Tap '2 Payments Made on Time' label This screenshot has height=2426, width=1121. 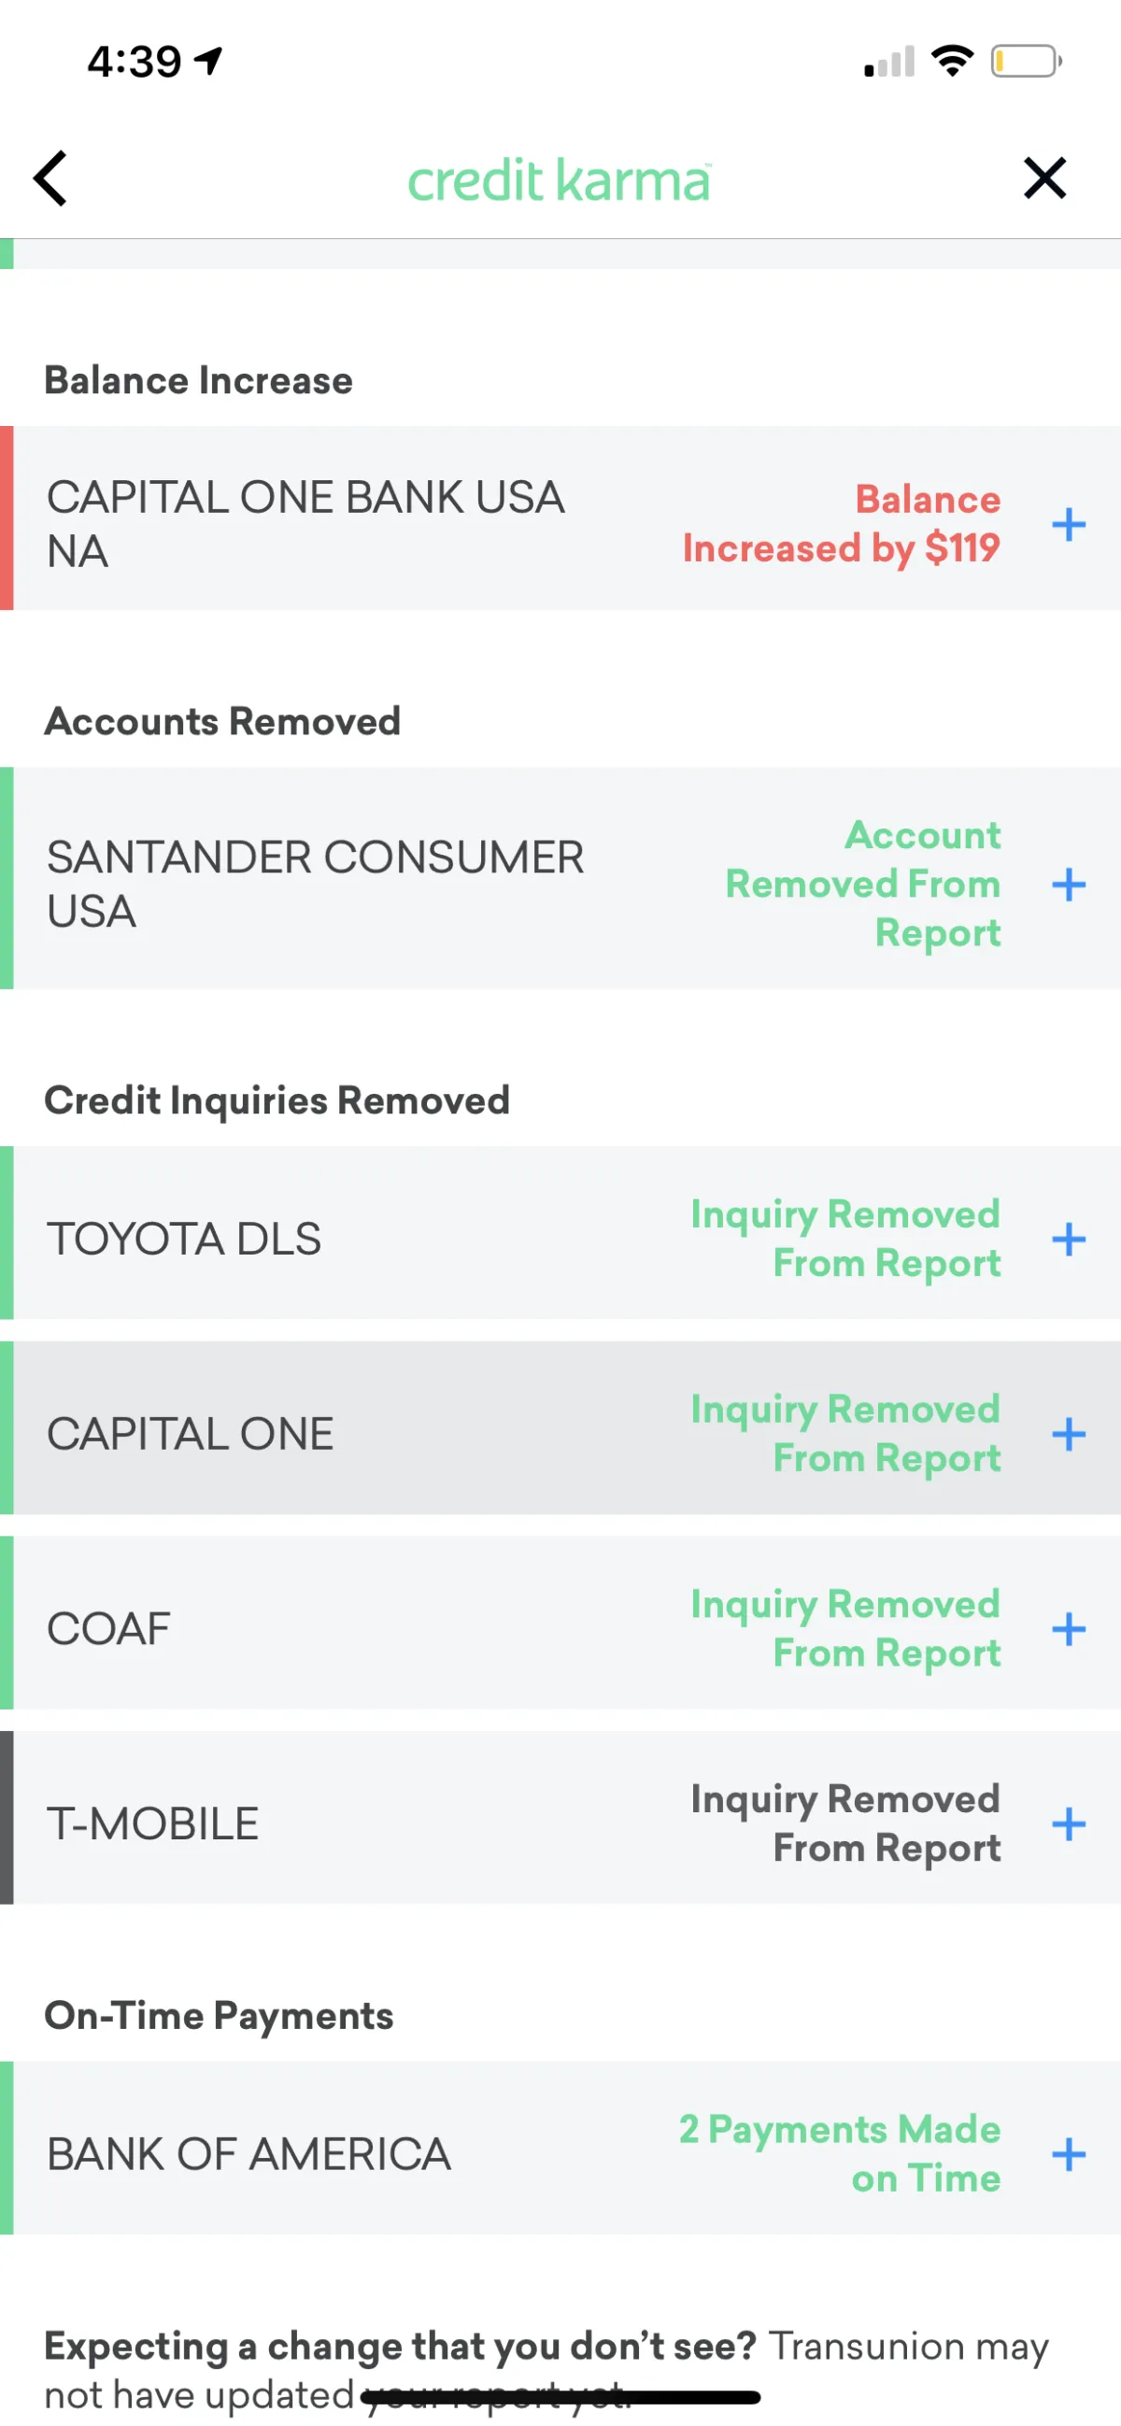tap(838, 2153)
